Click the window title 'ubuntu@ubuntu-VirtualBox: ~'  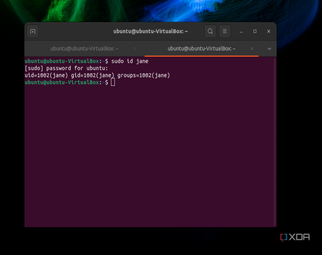pos(151,32)
